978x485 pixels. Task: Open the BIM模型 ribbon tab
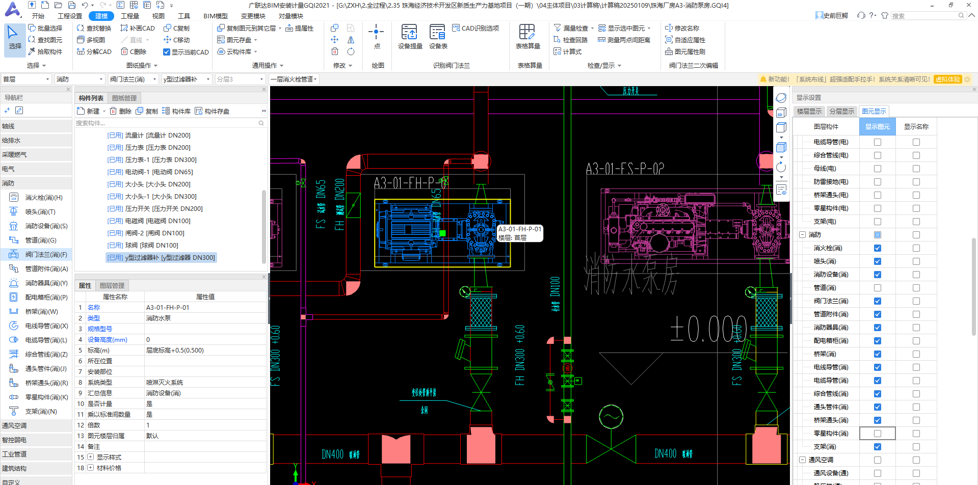point(216,16)
